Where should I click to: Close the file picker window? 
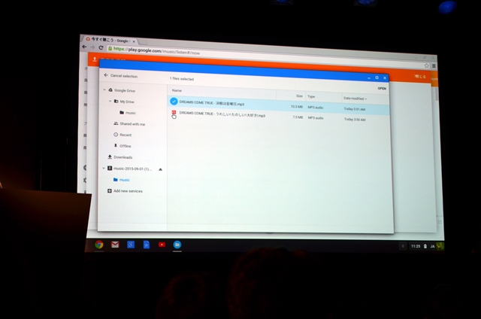coord(385,78)
